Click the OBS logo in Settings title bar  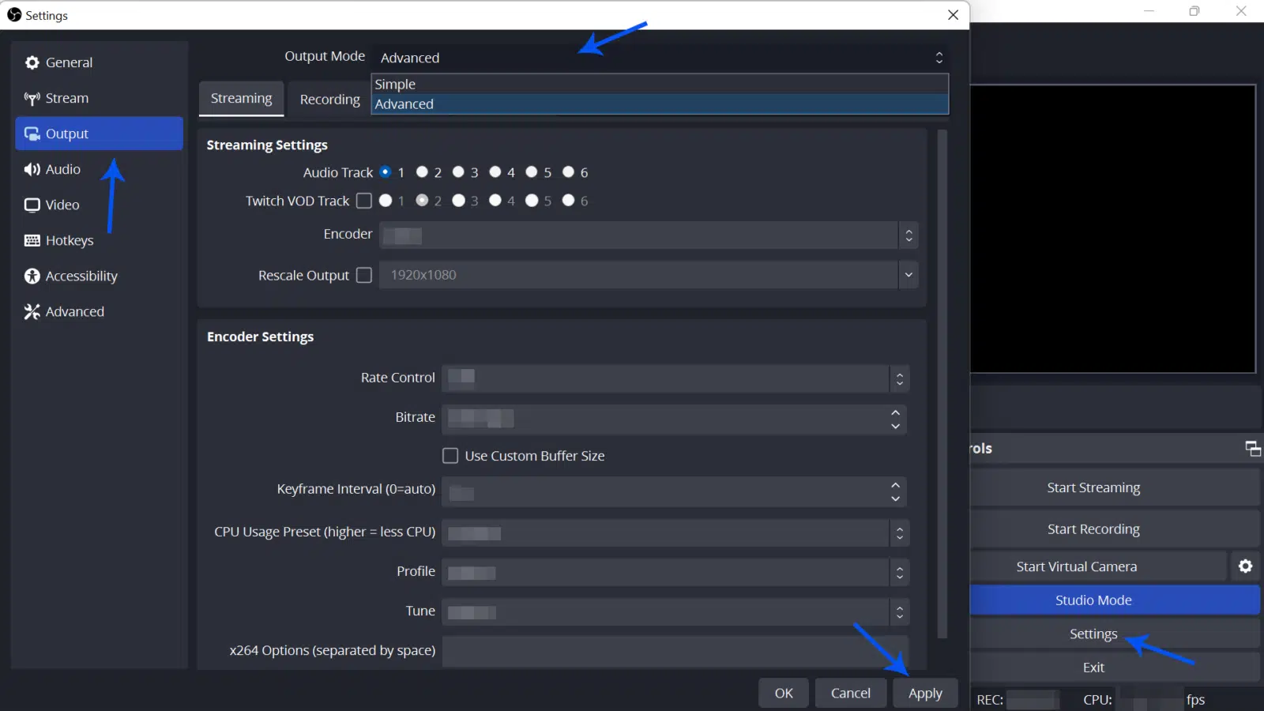click(14, 15)
